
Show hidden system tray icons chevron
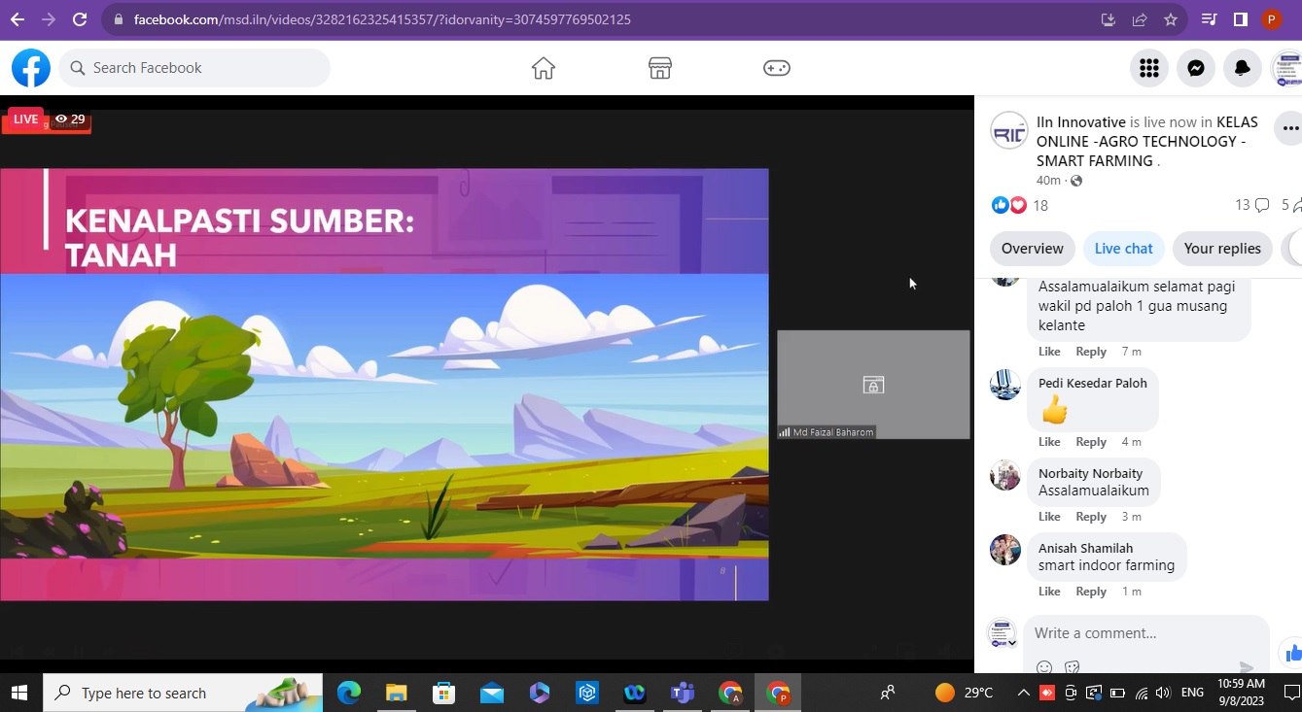point(1023,693)
